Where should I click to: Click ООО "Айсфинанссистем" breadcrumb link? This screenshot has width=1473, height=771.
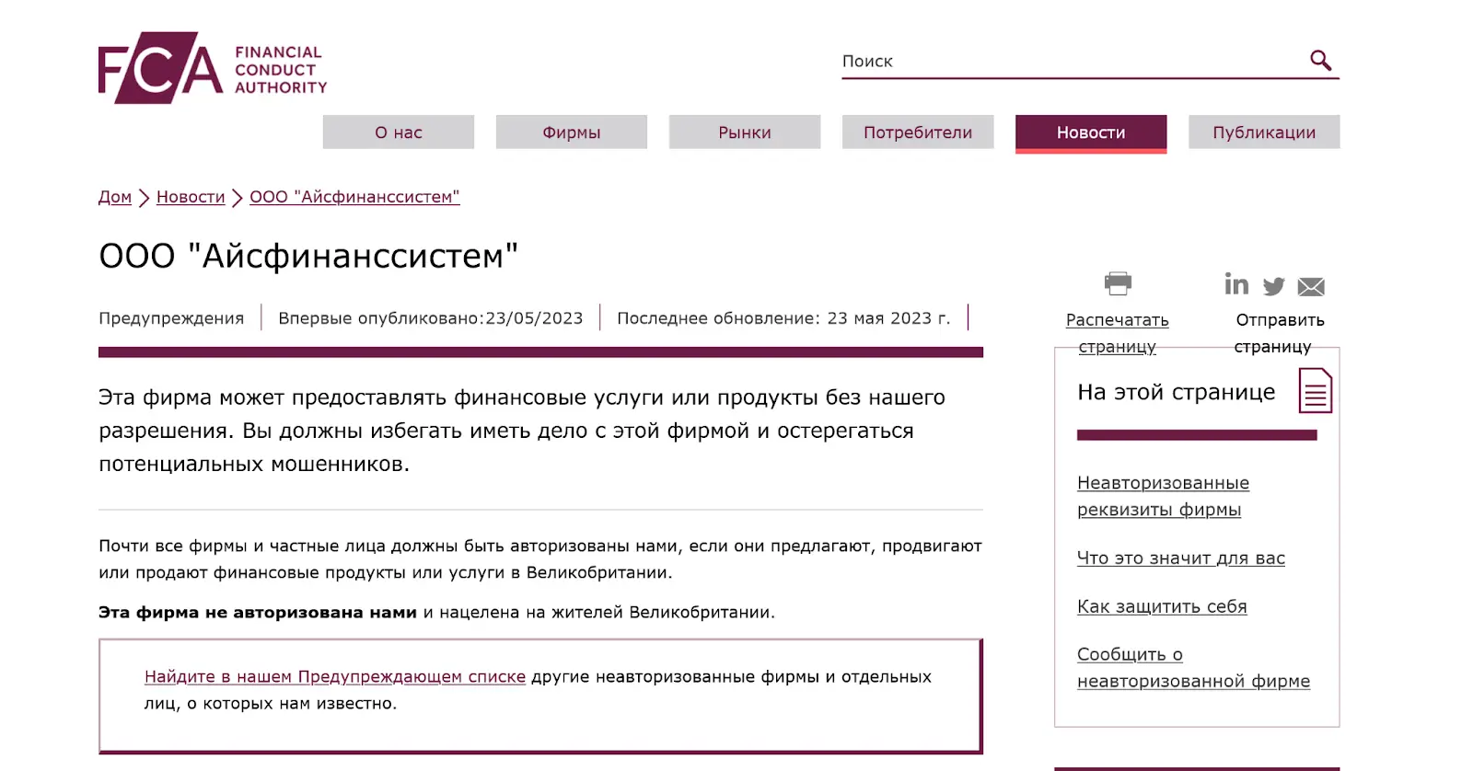(x=354, y=197)
